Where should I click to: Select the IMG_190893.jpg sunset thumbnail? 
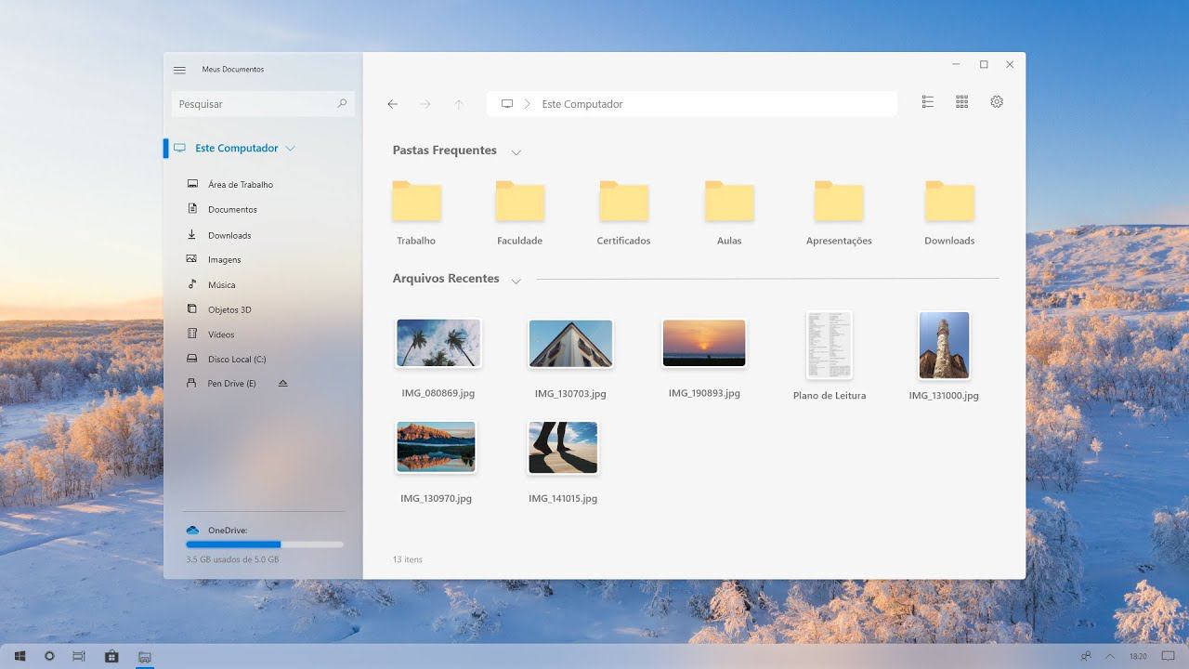(x=704, y=343)
